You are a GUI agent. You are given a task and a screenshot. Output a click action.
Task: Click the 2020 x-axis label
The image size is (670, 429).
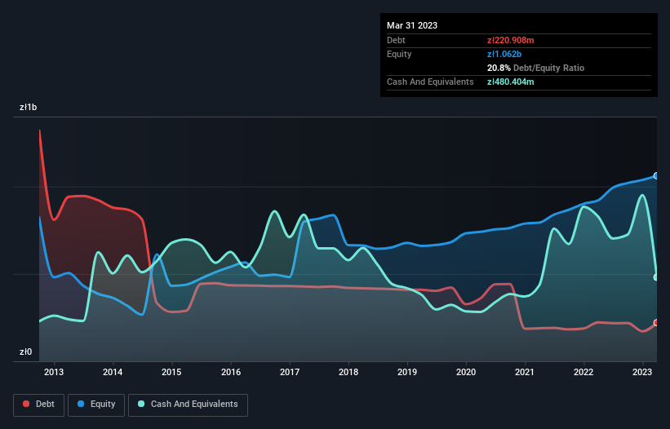tap(466, 372)
